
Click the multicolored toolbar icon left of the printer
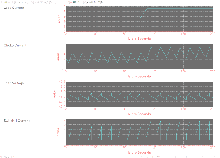[88, 2]
